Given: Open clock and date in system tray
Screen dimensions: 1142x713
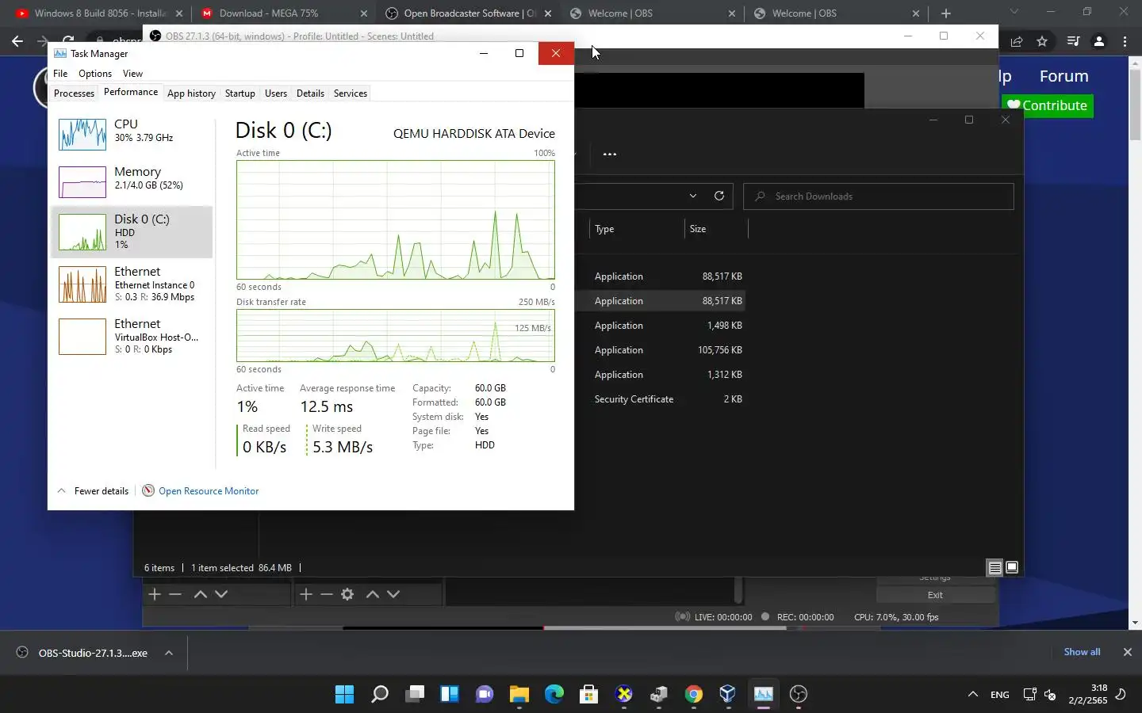Looking at the screenshot, I should point(1087,694).
